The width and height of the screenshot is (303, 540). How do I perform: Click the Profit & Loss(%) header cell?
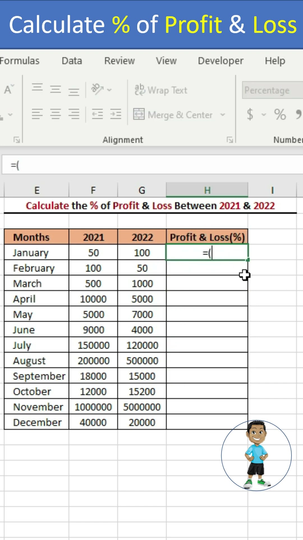click(x=207, y=237)
